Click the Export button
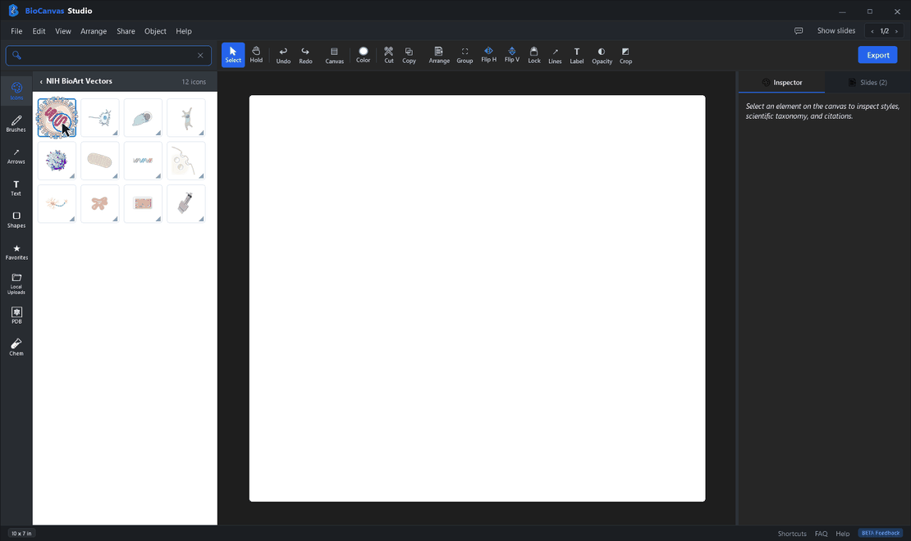Image resolution: width=911 pixels, height=541 pixels. pos(877,55)
